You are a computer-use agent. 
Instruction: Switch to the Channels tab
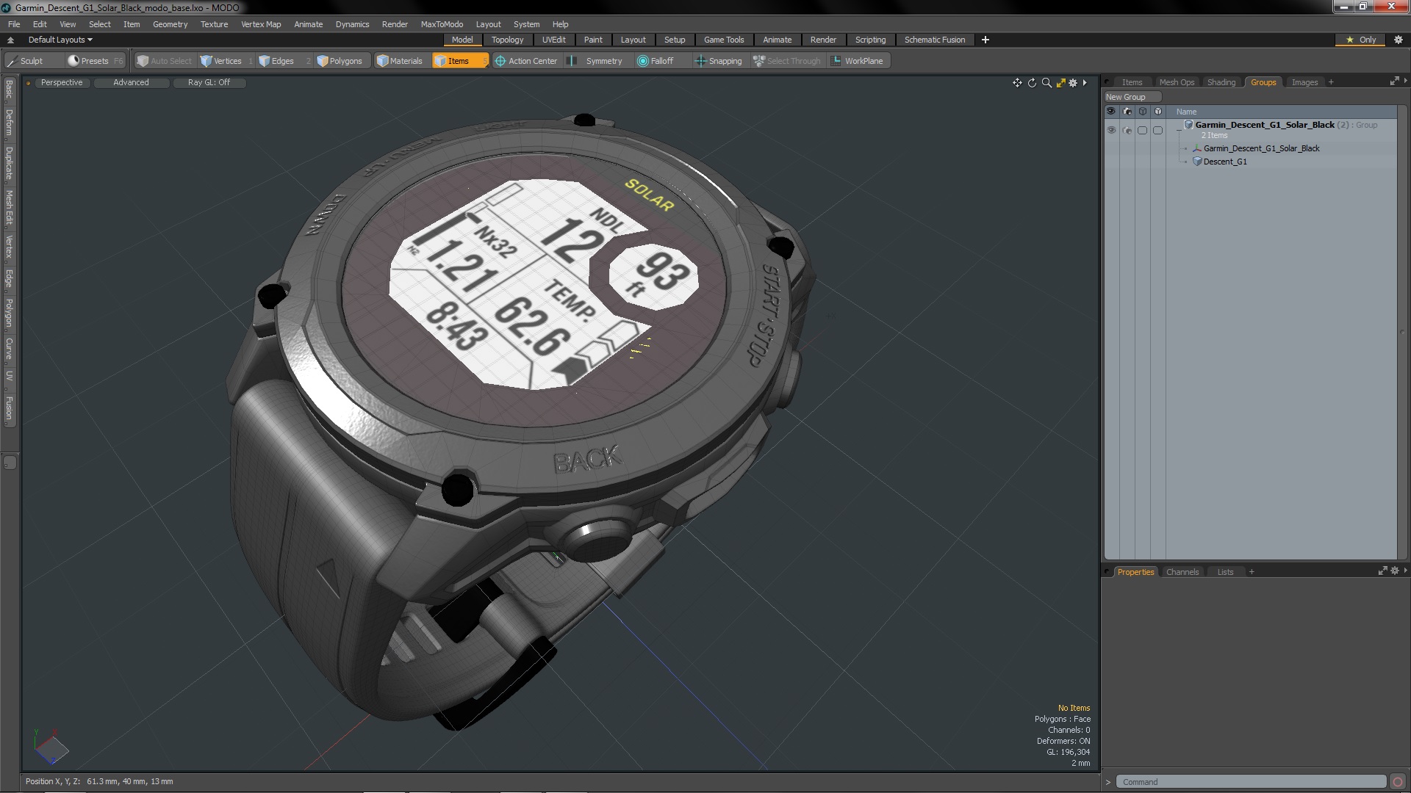1182,572
